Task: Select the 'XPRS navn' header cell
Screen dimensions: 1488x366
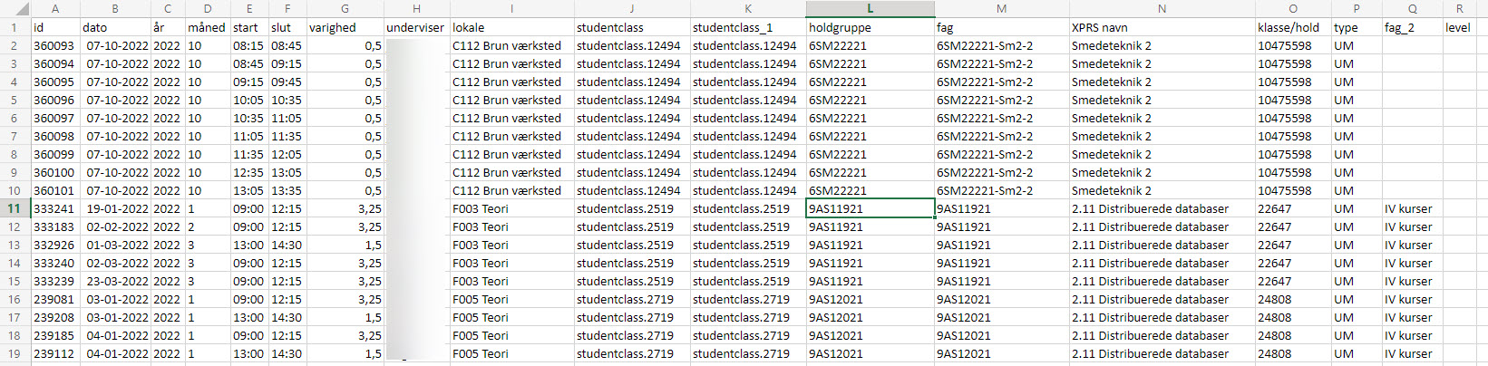Action: (1162, 27)
